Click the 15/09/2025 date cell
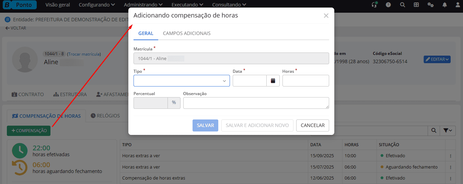 tap(322, 156)
